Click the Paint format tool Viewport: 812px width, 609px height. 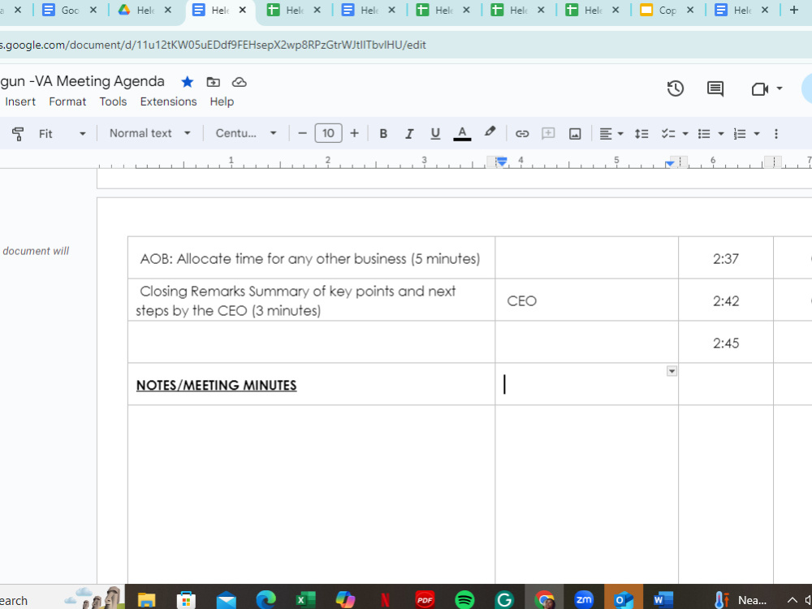coord(18,134)
